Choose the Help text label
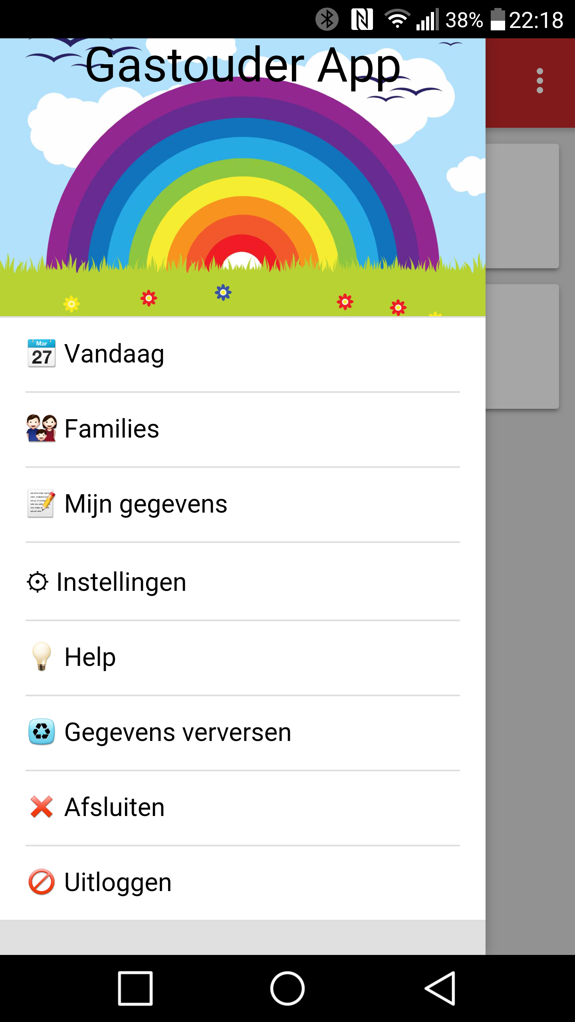The height and width of the screenshot is (1022, 575). coord(90,657)
